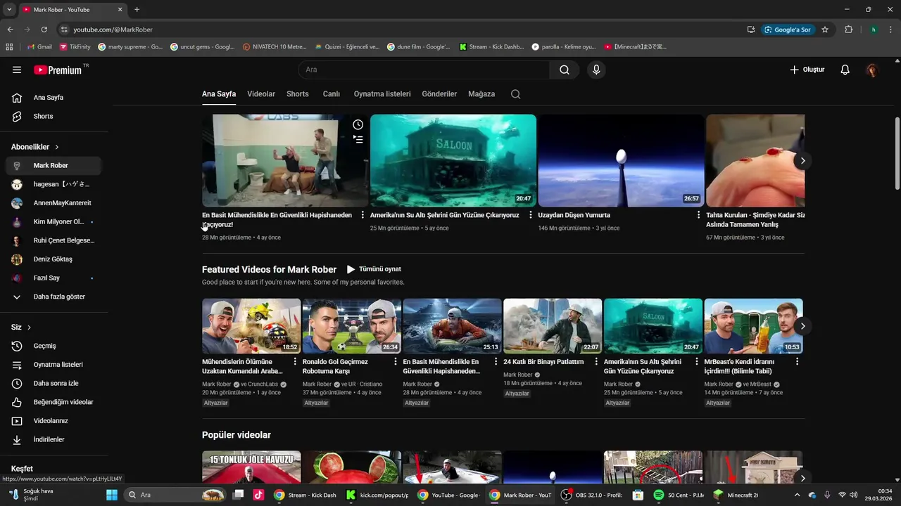
Task: Open the Gmail bookmark
Action: [x=39, y=47]
